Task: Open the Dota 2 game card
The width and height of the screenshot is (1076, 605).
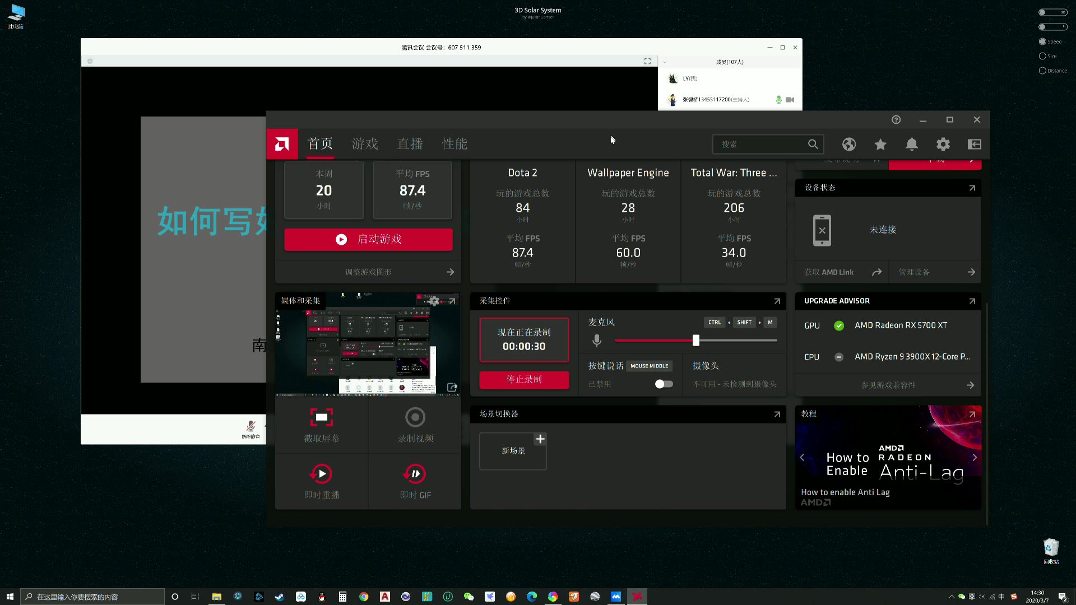Action: point(522,220)
